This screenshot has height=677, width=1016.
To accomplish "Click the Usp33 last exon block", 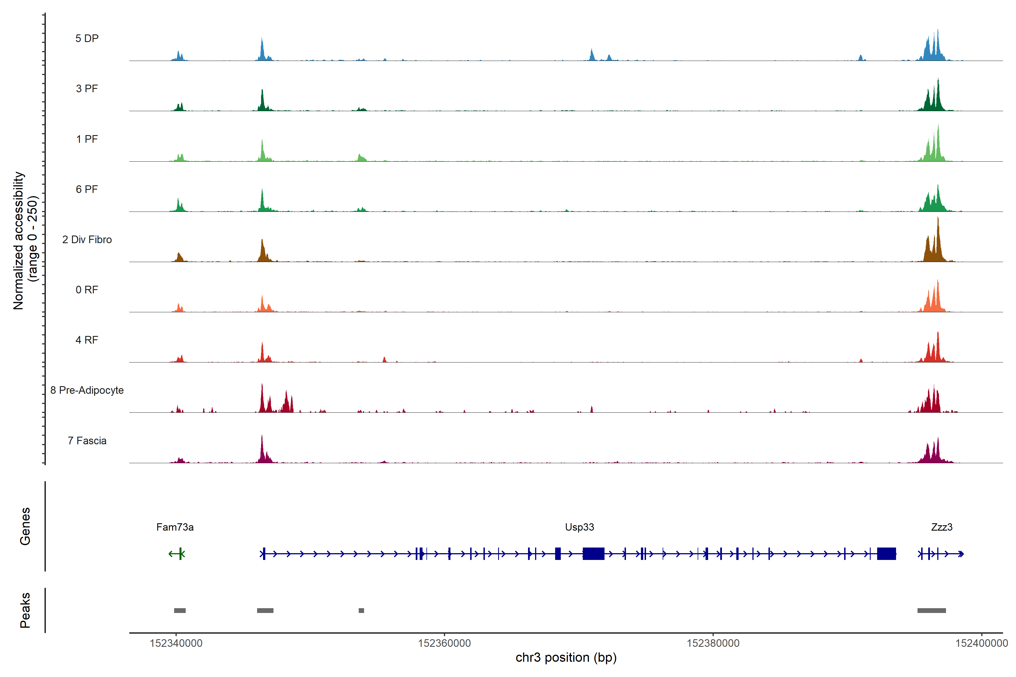I will [x=886, y=553].
